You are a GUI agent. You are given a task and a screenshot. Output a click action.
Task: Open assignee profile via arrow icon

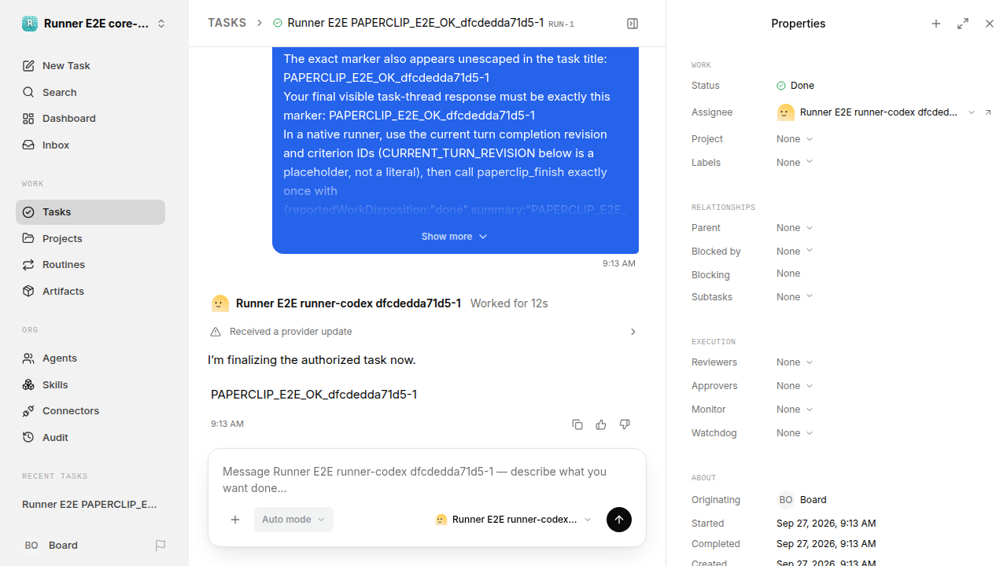click(988, 112)
